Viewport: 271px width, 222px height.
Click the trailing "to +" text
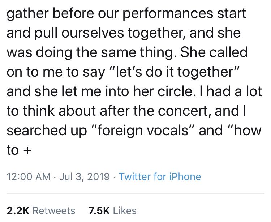pyautogui.click(x=17, y=150)
